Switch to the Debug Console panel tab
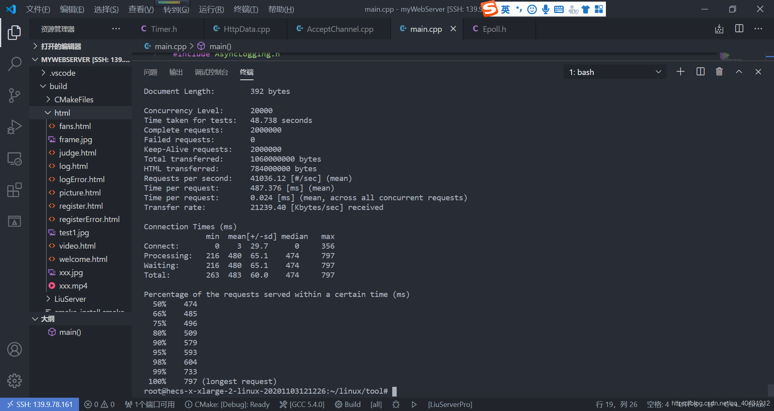The height and width of the screenshot is (411, 774). (x=211, y=72)
